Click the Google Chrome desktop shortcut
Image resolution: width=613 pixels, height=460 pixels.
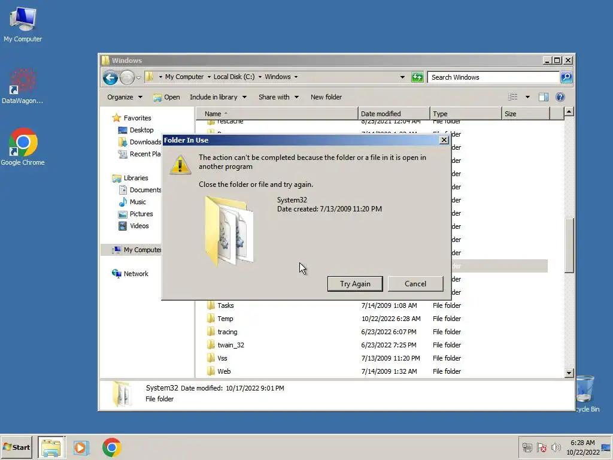[x=23, y=147]
